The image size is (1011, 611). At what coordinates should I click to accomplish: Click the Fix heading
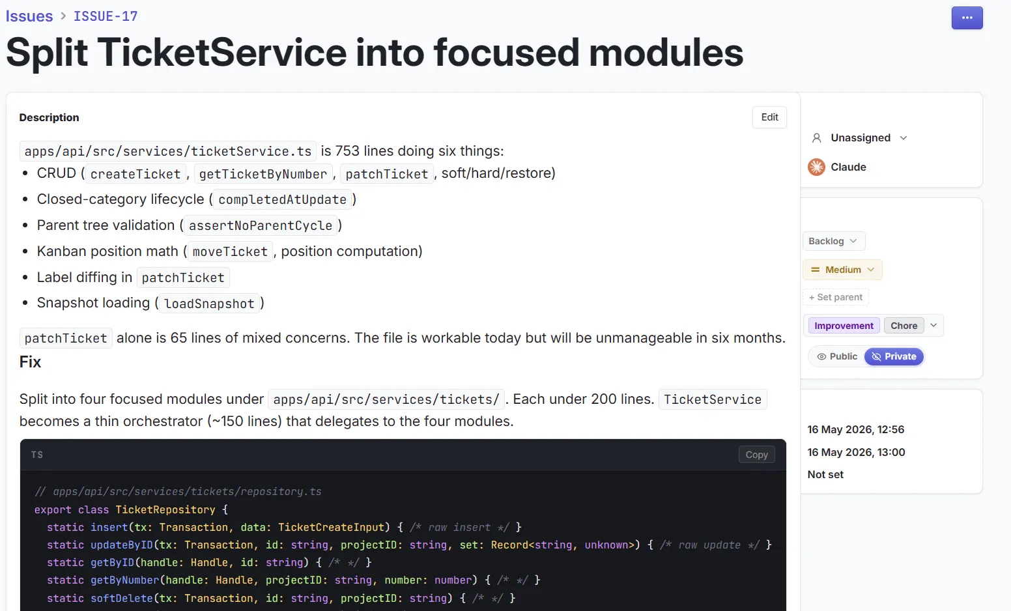(30, 362)
